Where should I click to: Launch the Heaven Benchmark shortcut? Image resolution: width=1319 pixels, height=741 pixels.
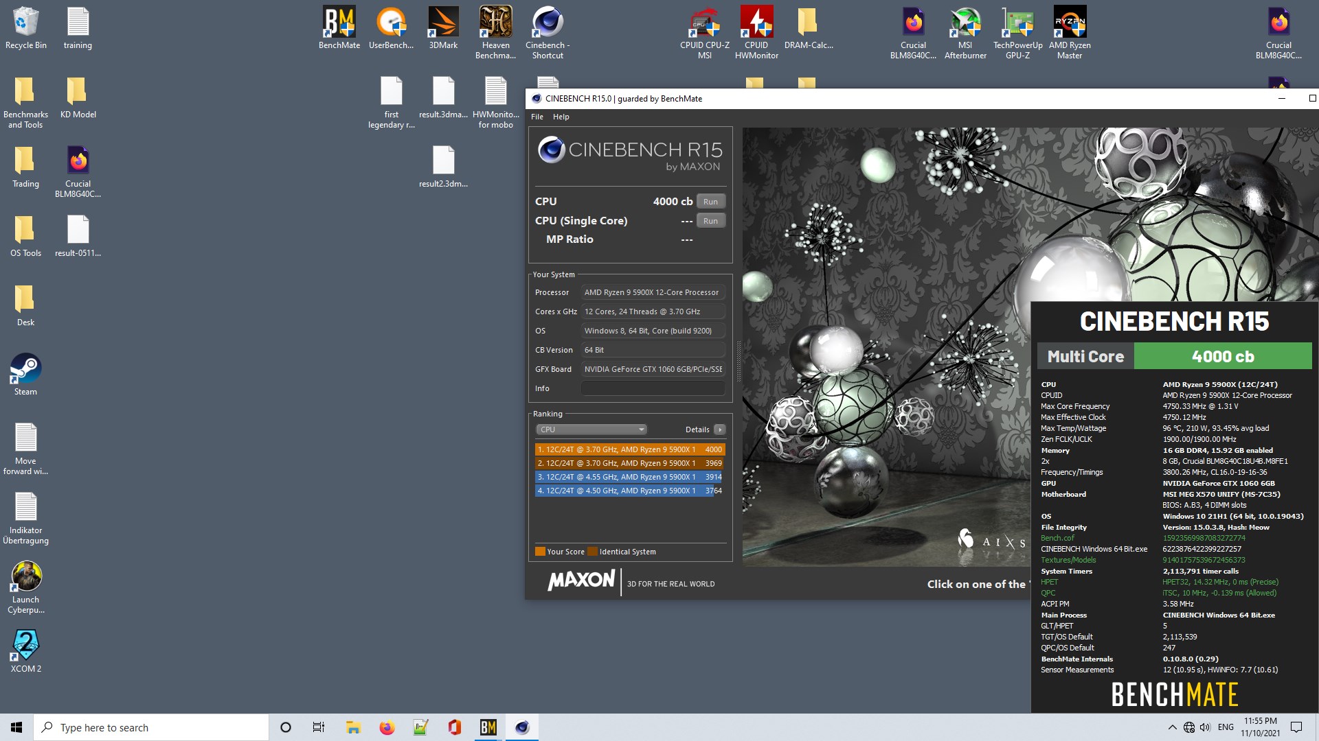pyautogui.click(x=495, y=32)
